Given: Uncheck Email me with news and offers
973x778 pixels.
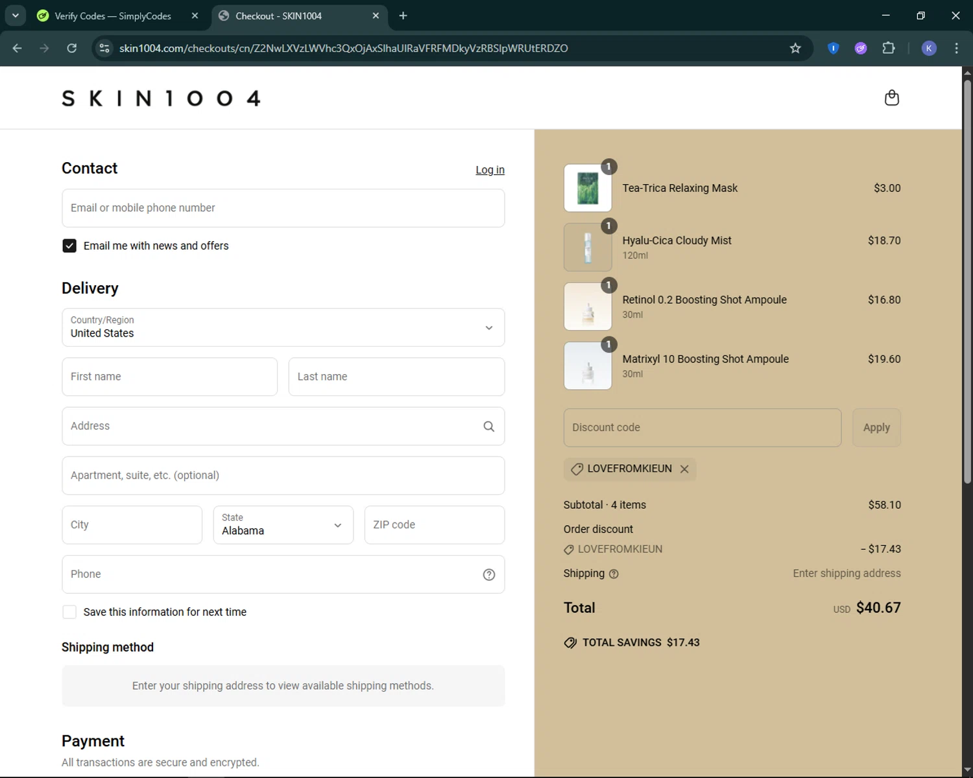Looking at the screenshot, I should (x=69, y=246).
